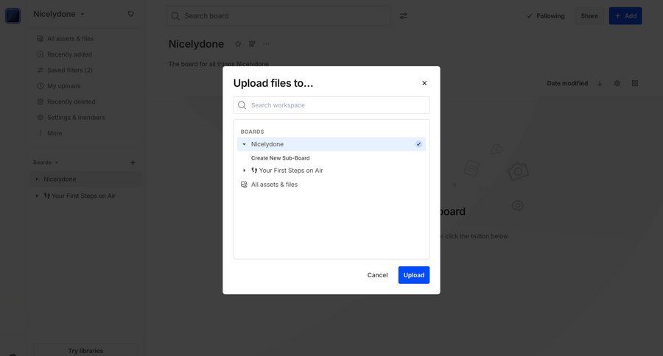The height and width of the screenshot is (356, 663).
Task: Click the Search board field
Action: (x=278, y=16)
